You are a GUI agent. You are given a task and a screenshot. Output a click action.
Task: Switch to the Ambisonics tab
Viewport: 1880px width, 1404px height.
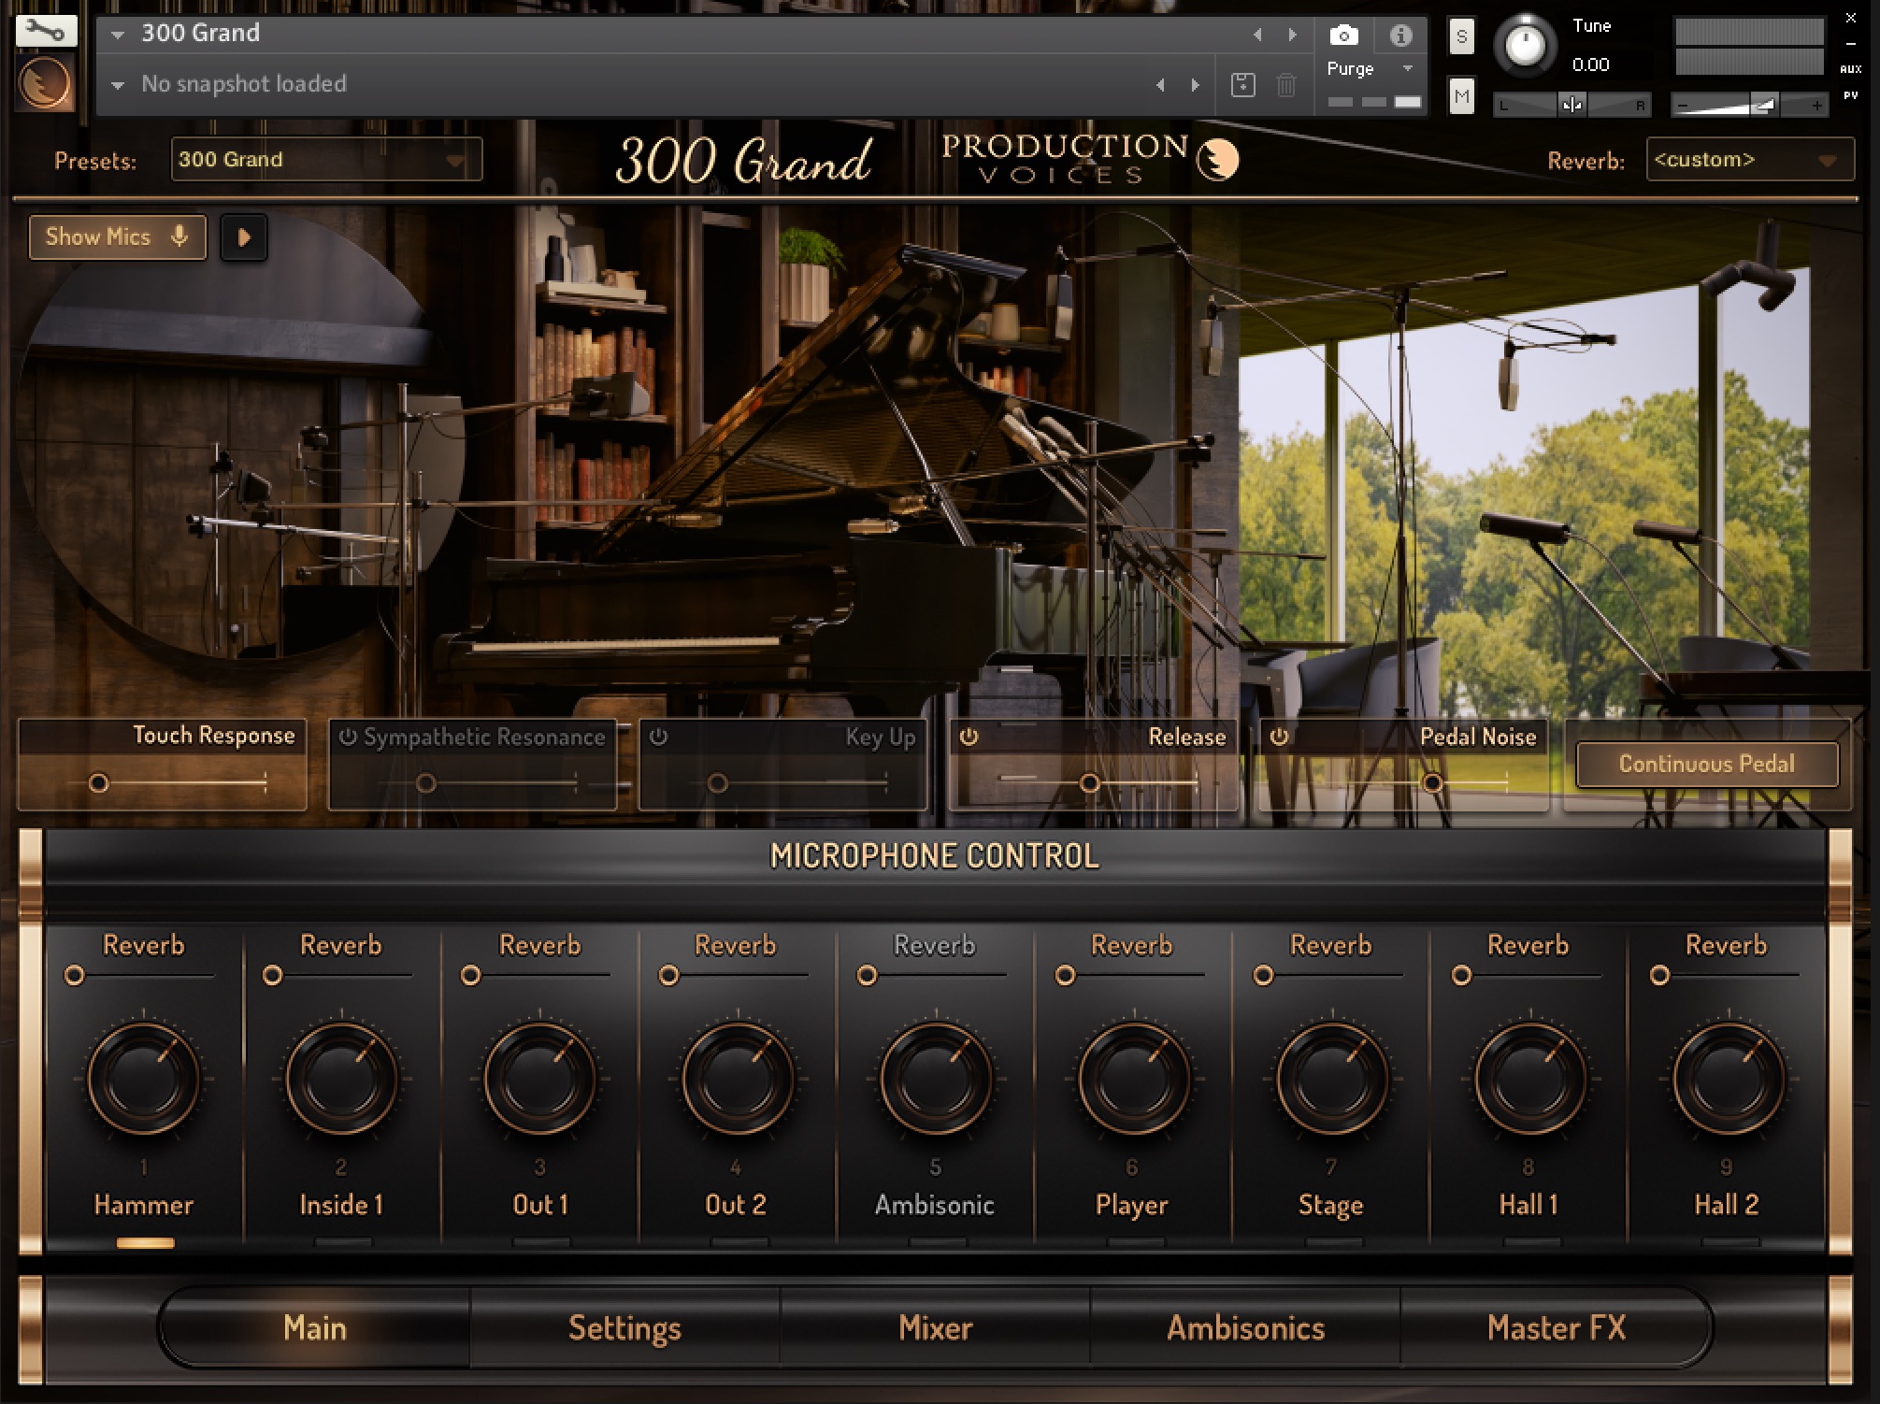1245,1328
